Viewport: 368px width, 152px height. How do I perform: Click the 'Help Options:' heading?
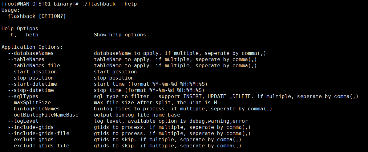tap(21, 29)
